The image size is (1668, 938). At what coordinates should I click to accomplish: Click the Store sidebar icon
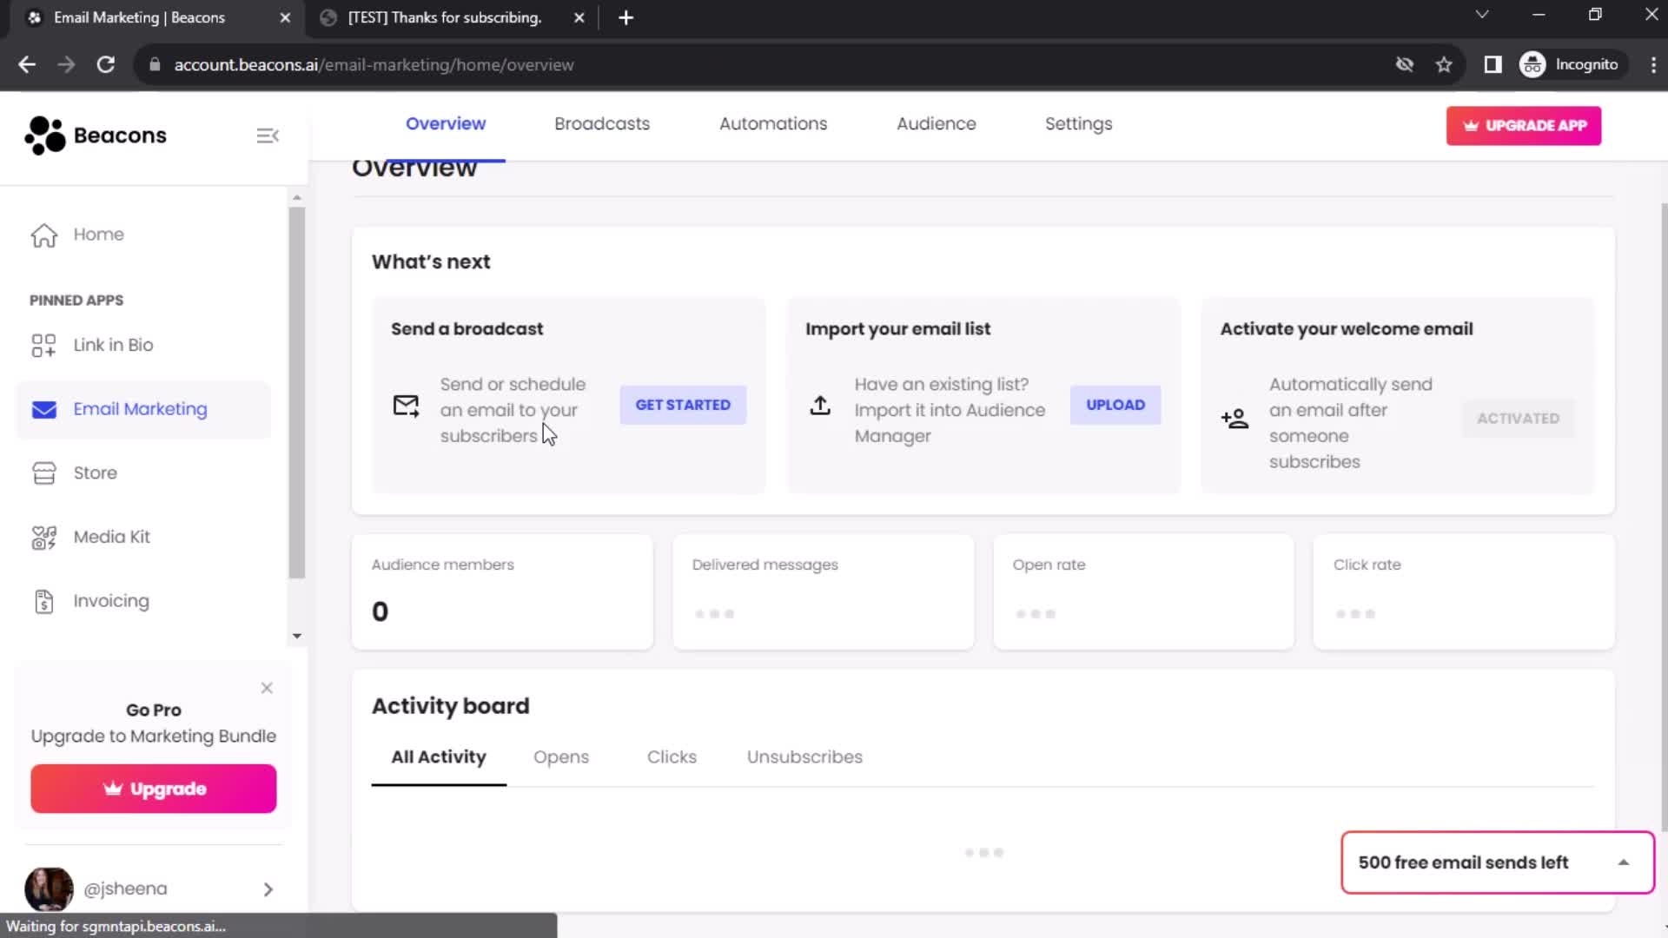pos(43,472)
